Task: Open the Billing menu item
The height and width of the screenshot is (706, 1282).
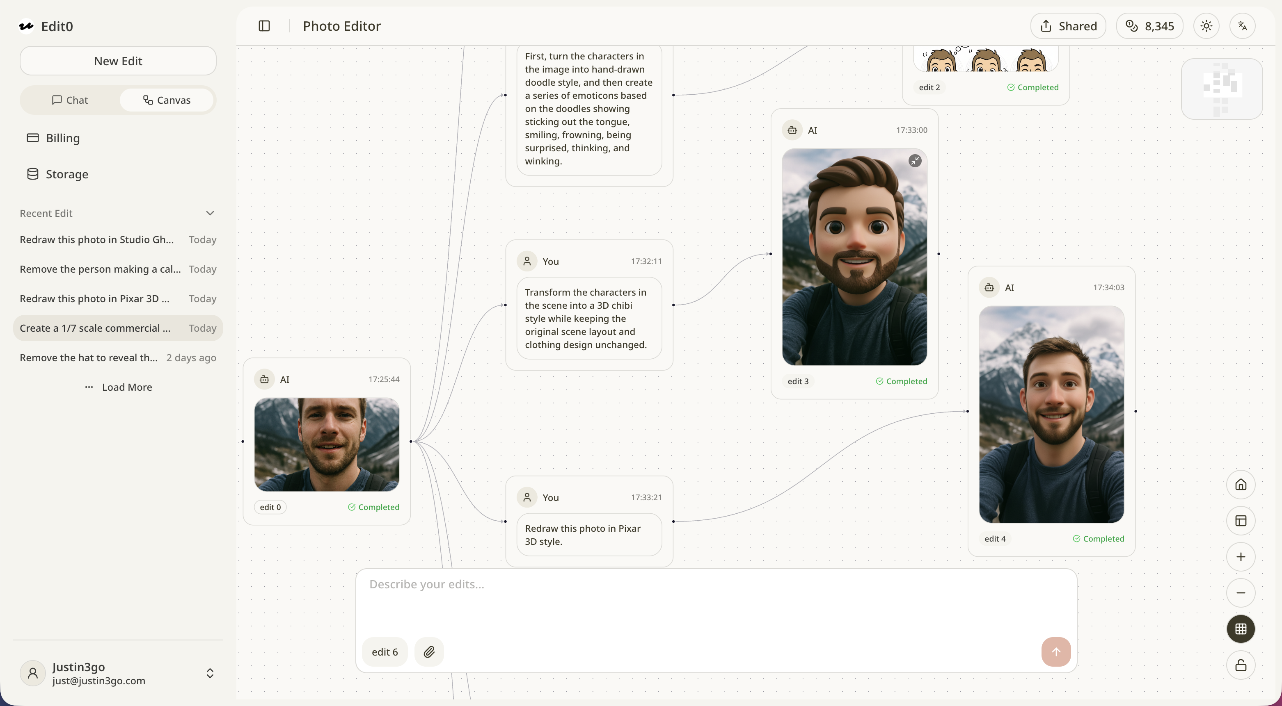Action: pos(63,138)
